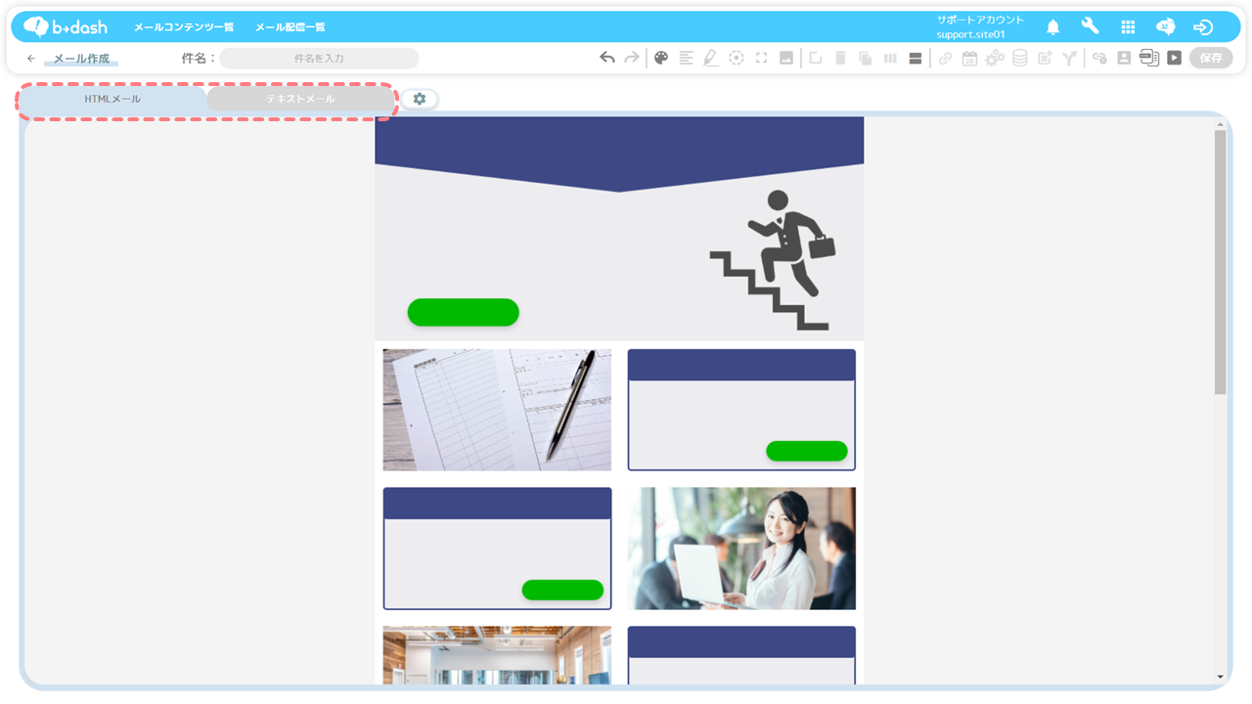Screen dimensions: 1252x704
Task: Click the unlink chain icon
Action: pyautogui.click(x=1099, y=58)
